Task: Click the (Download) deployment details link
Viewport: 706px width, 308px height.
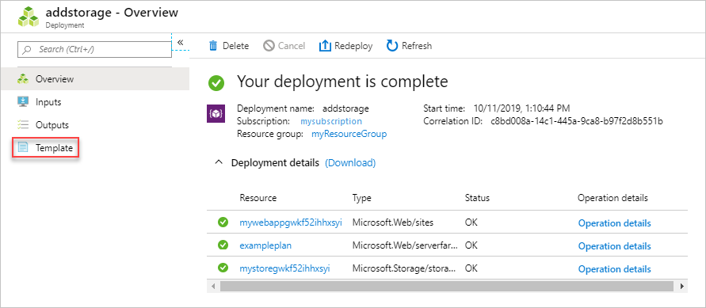Action: pos(350,163)
